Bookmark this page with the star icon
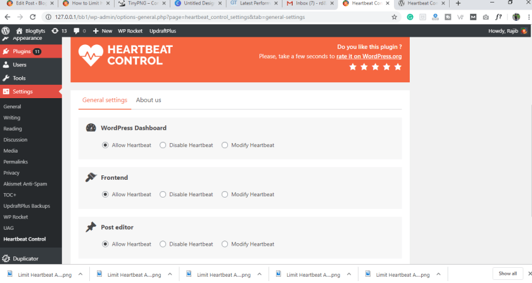This screenshot has height=283, width=532. 394,17
